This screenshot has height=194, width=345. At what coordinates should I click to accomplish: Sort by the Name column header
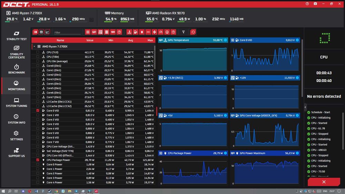(x=60, y=40)
